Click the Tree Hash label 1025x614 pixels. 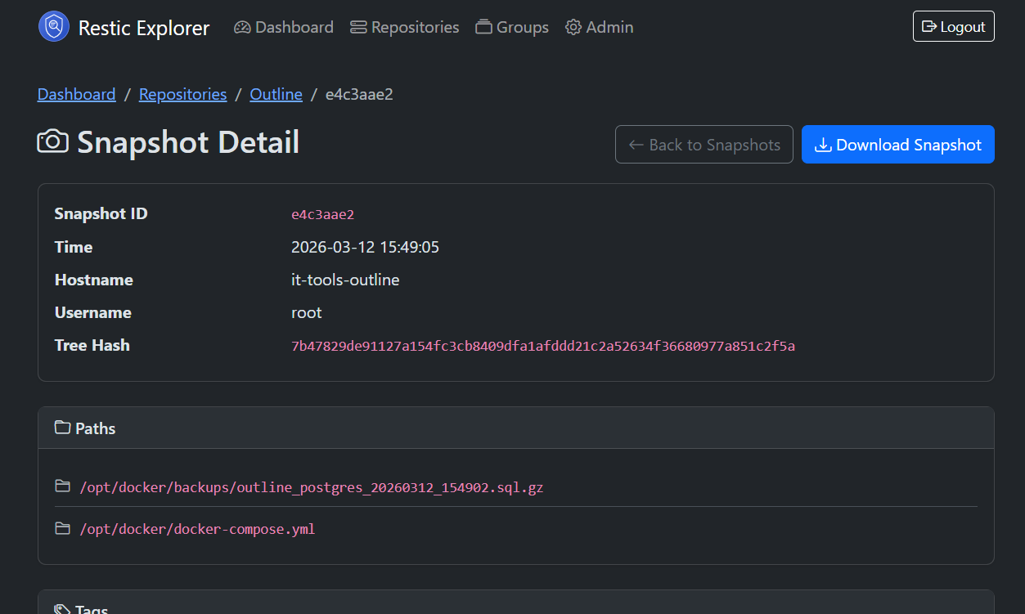click(92, 345)
